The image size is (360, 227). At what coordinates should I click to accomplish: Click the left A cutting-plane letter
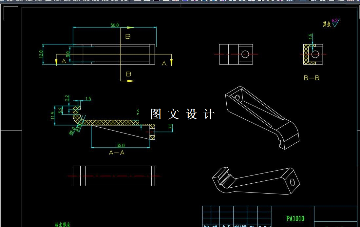click(x=64, y=61)
